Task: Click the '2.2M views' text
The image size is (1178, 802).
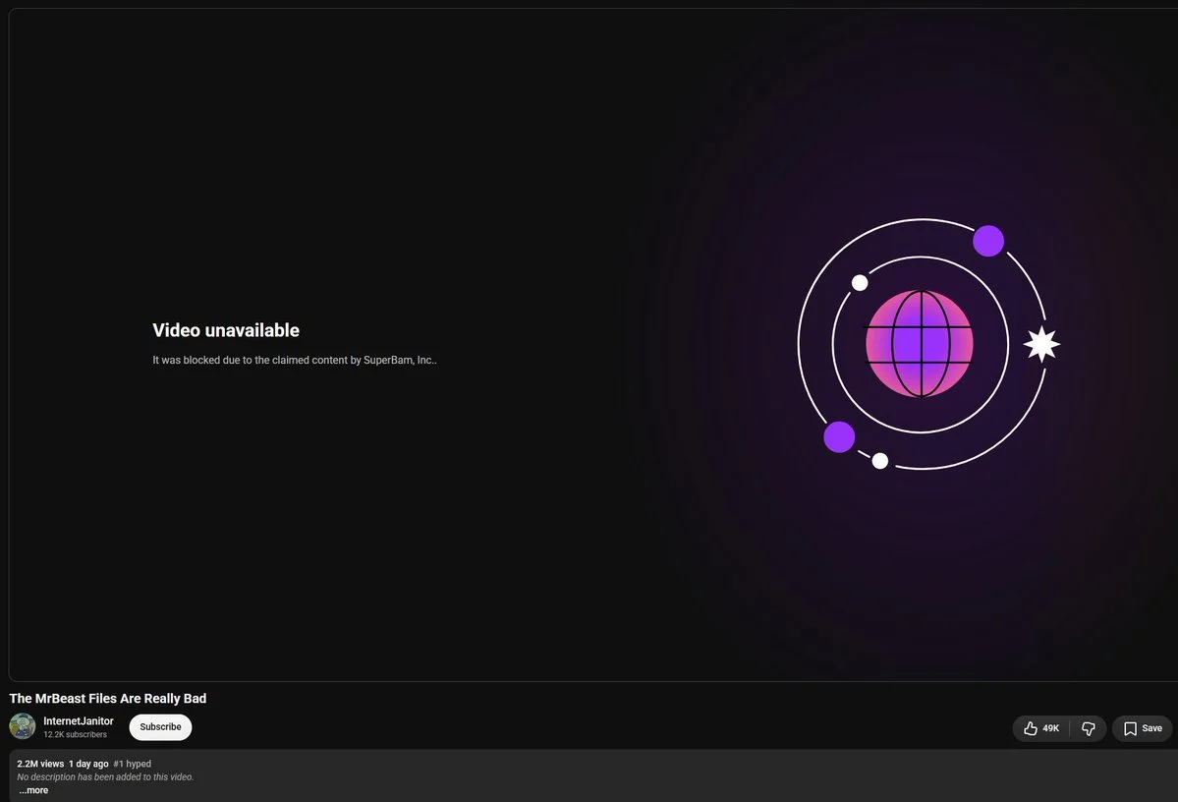Action: pos(40,764)
